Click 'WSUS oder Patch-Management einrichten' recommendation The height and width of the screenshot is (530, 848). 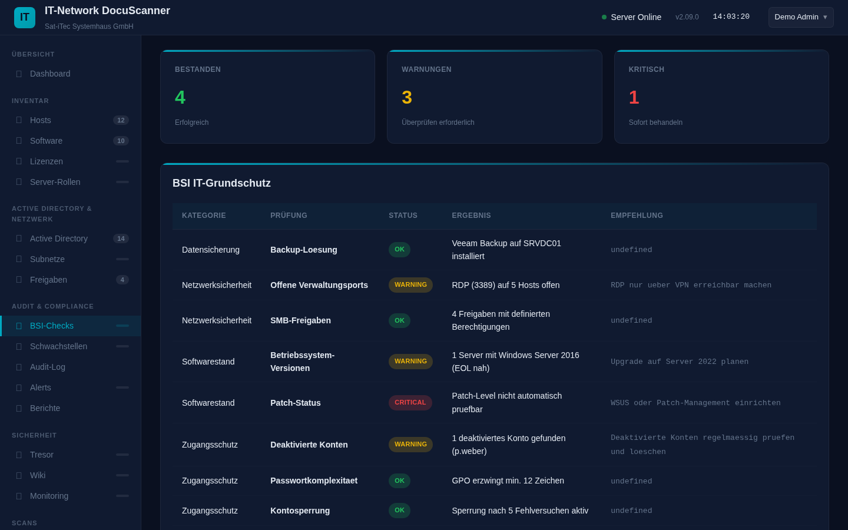(695, 403)
